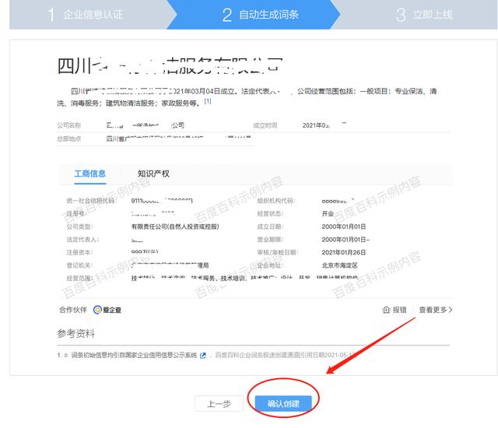Screen dimensions: 498x428
Task: Open external link icon beside reference source
Action: [x=203, y=356]
